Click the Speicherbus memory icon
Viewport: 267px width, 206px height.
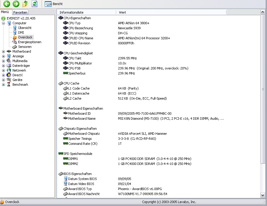(x=65, y=73)
